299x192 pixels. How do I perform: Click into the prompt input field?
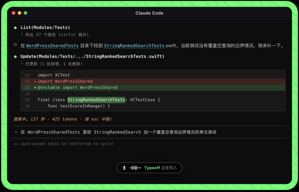tap(149, 132)
